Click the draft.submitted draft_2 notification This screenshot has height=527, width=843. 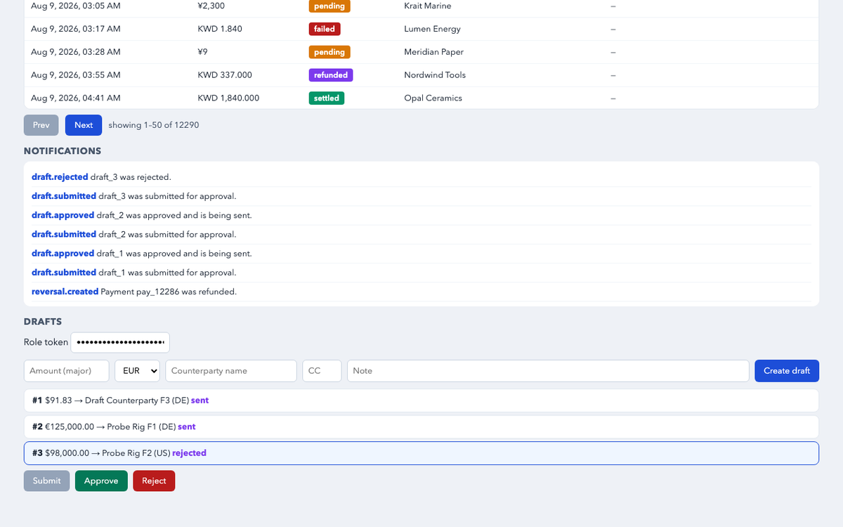click(x=421, y=234)
